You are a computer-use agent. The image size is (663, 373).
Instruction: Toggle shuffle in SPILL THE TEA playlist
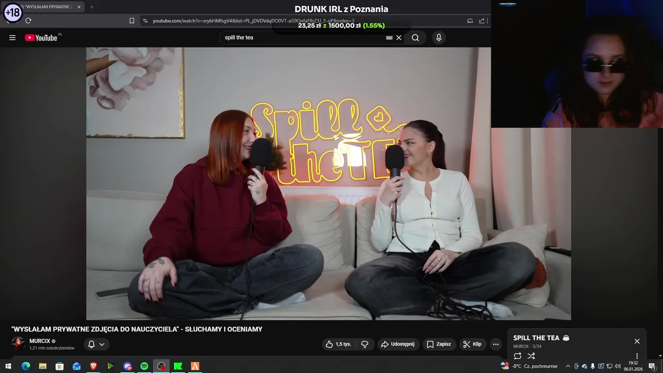pos(531,356)
